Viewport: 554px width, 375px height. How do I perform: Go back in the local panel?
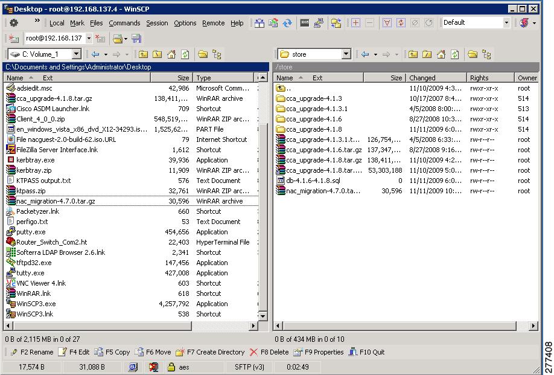[x=95, y=54]
